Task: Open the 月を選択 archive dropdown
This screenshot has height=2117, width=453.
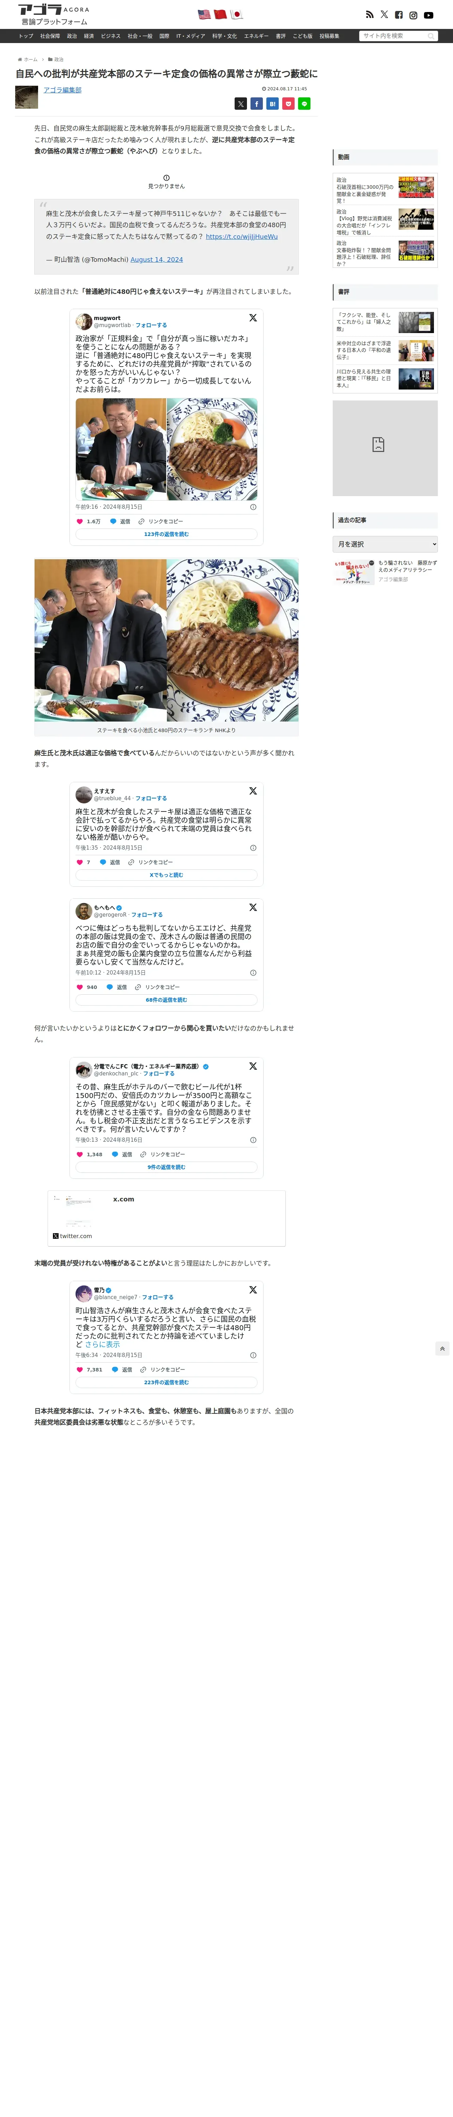Action: [x=385, y=544]
